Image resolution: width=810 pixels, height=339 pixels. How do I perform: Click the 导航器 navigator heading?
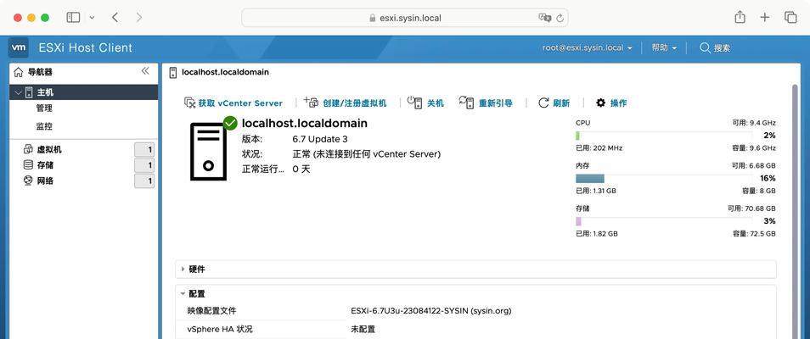click(x=40, y=72)
